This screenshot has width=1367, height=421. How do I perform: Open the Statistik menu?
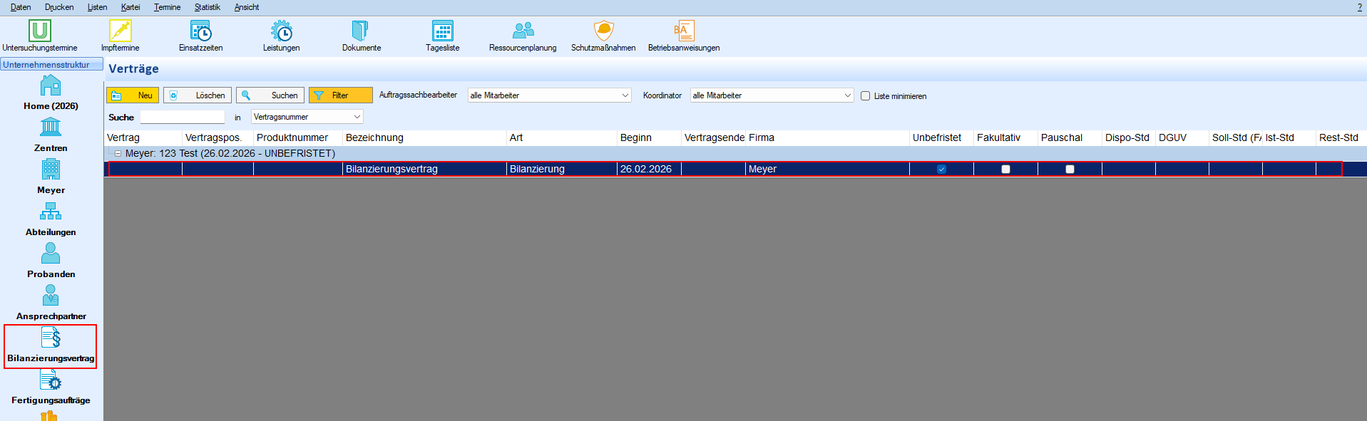[207, 7]
